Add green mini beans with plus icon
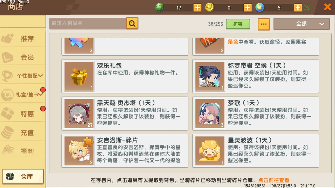 [197, 8]
